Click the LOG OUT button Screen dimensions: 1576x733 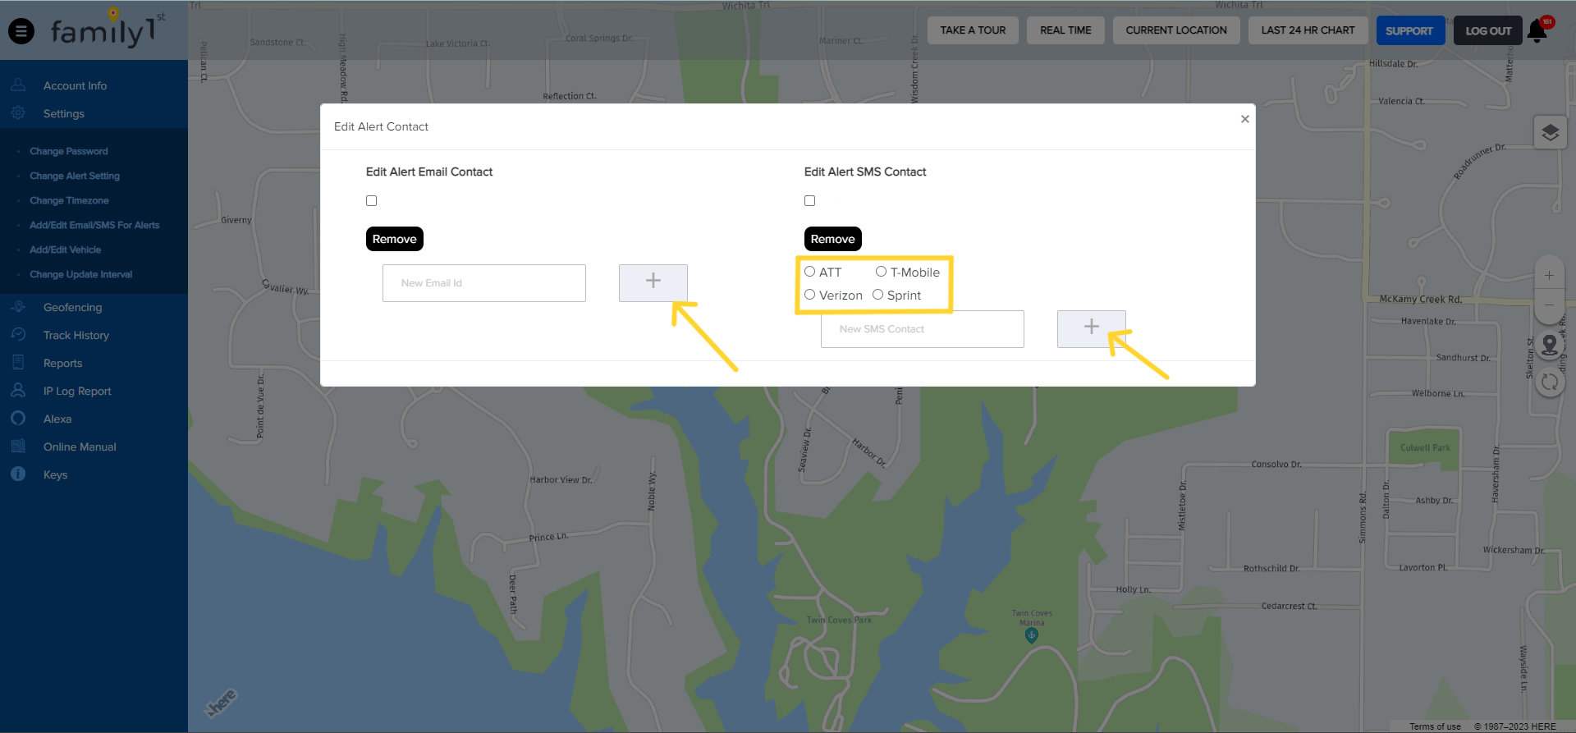click(1488, 31)
